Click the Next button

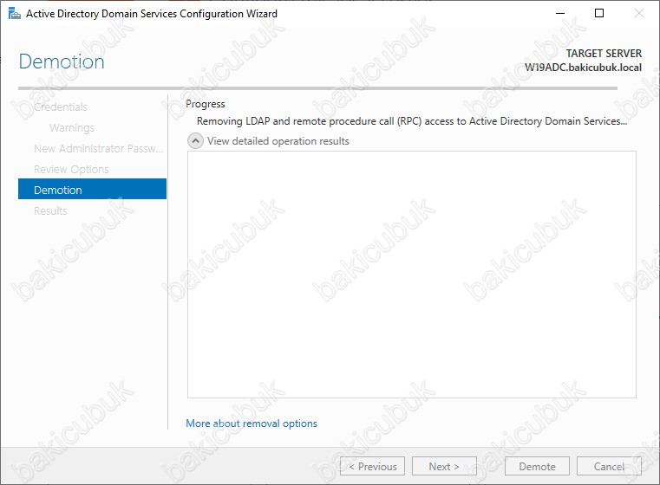coord(444,466)
